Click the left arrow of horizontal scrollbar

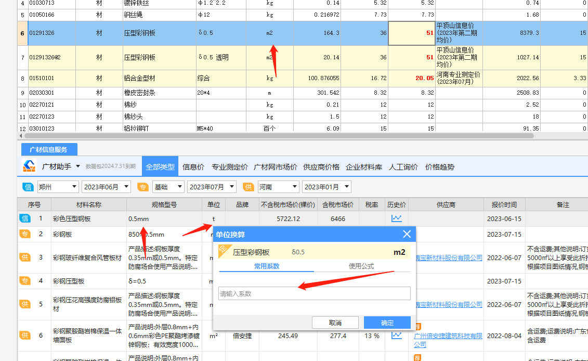[x=21, y=135]
